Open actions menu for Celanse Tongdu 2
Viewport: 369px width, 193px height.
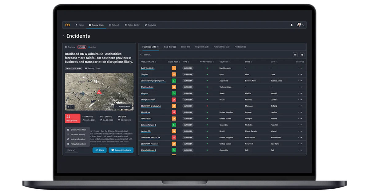tap(300, 125)
